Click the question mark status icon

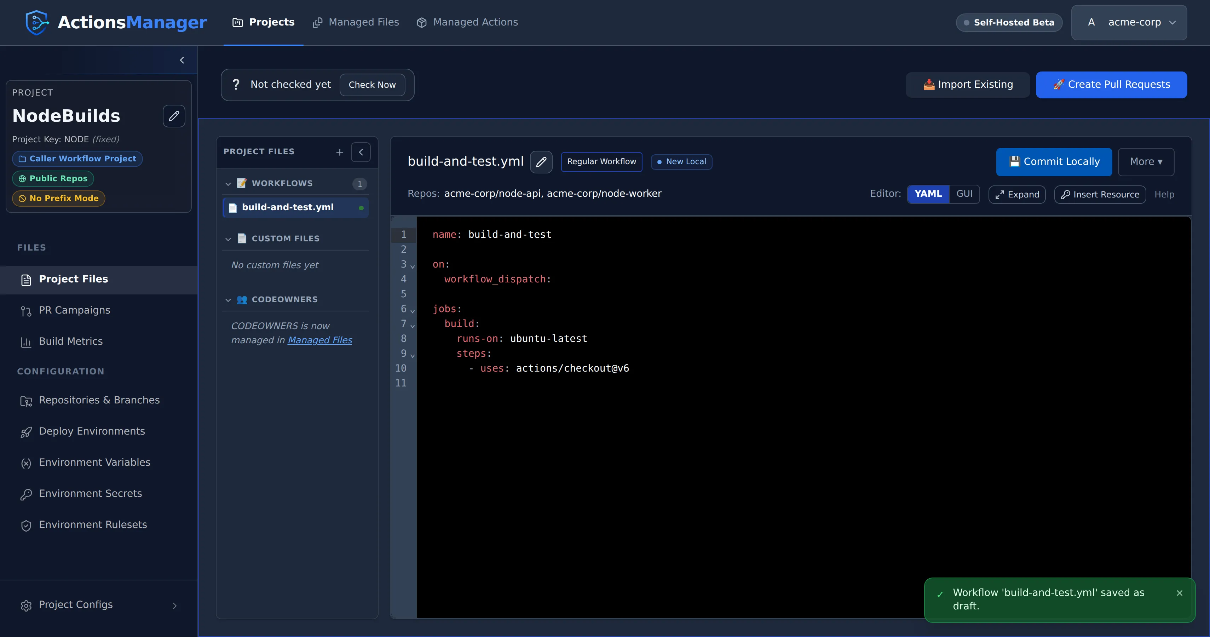(x=236, y=85)
